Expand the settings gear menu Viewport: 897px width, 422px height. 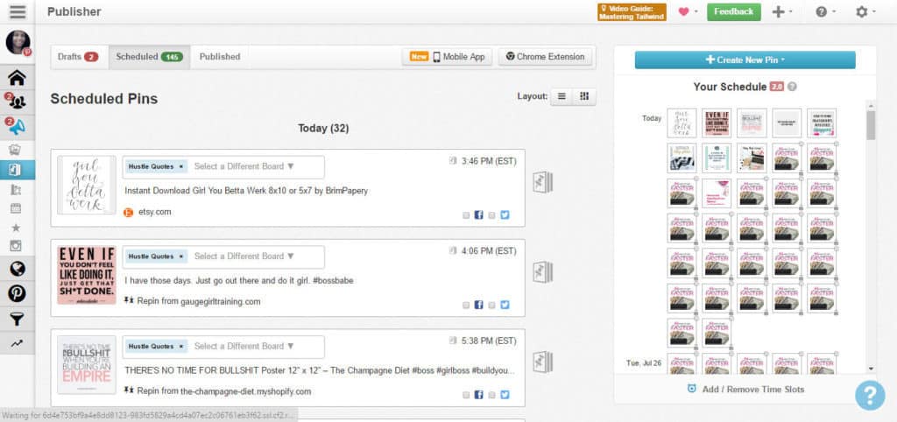pos(865,12)
